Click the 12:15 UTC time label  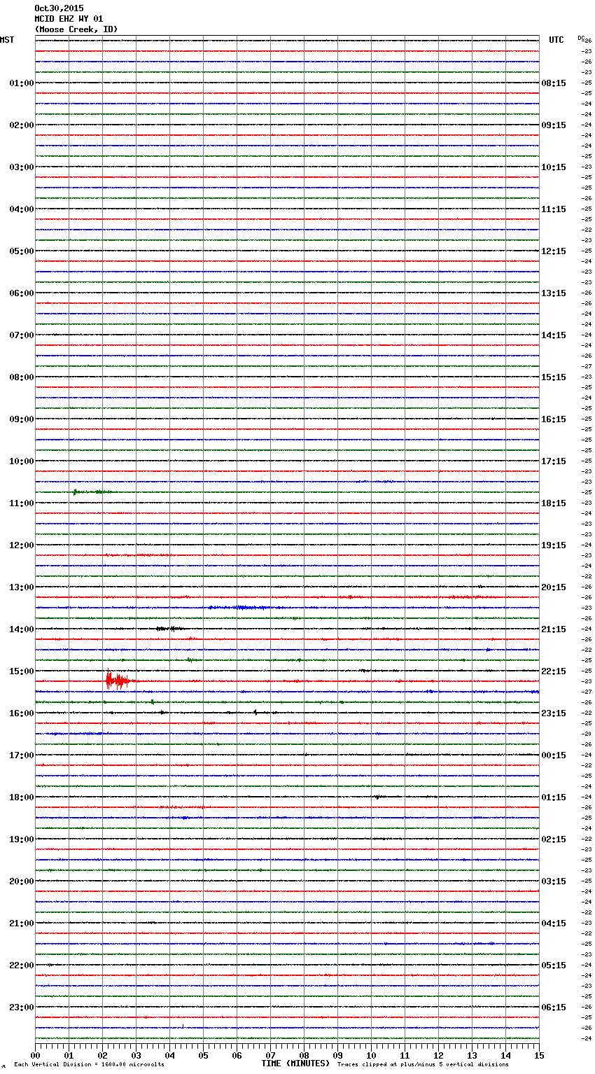tap(554, 251)
